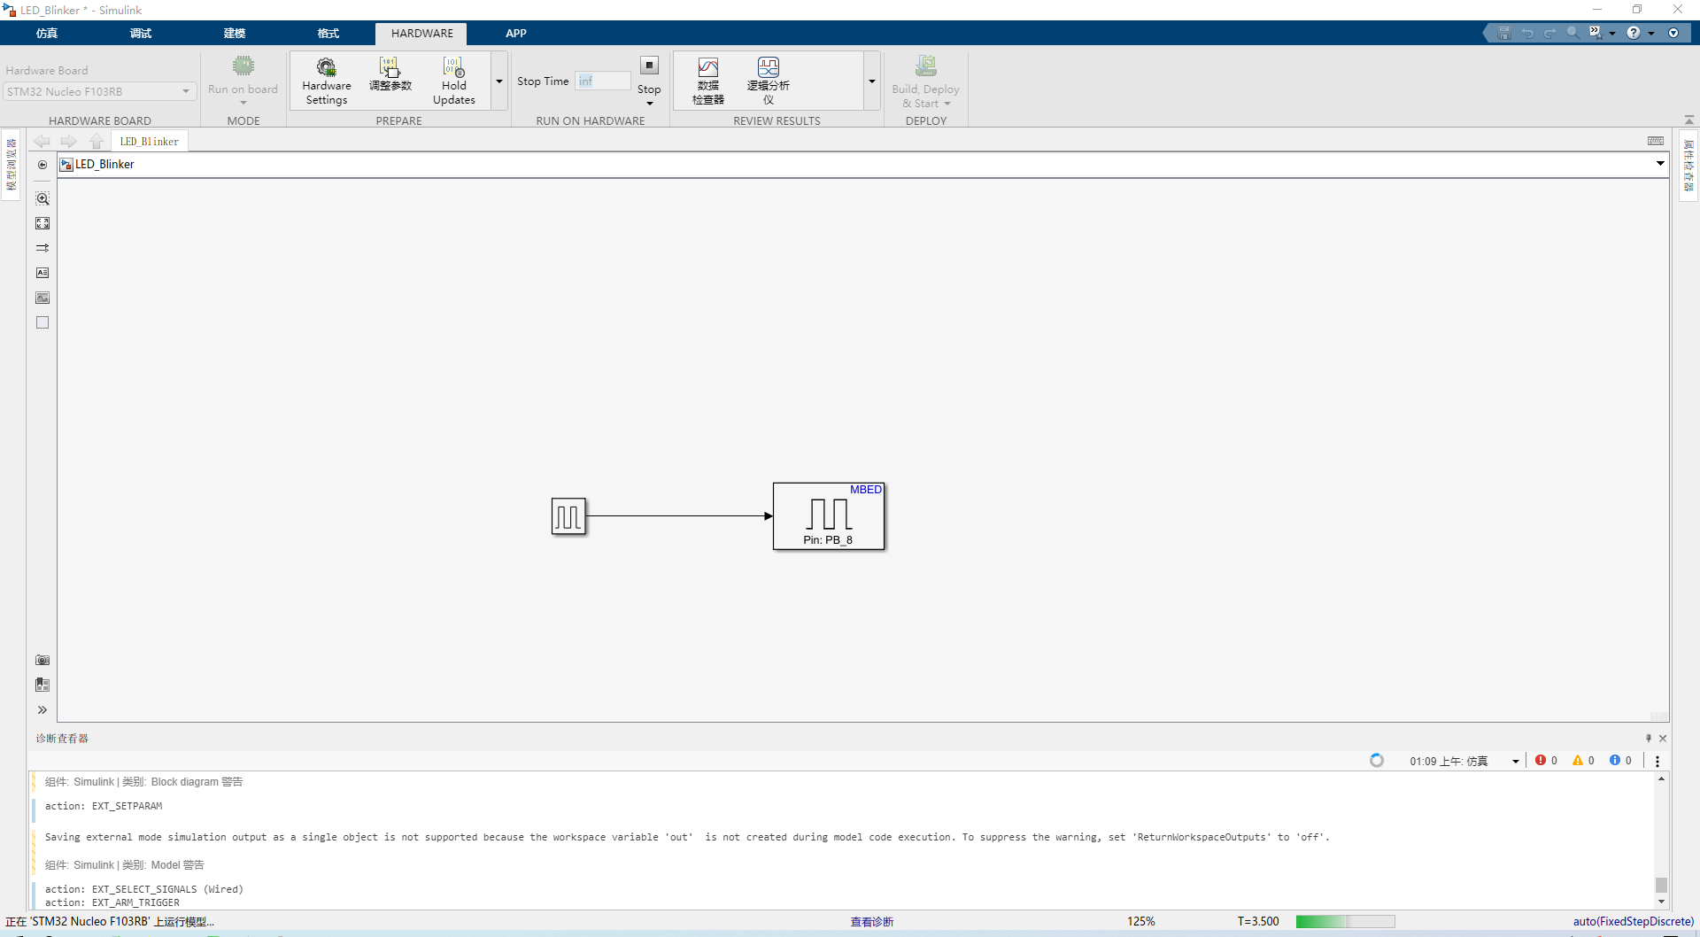Select the annotation tool in left palette
The width and height of the screenshot is (1700, 937).
click(x=42, y=273)
